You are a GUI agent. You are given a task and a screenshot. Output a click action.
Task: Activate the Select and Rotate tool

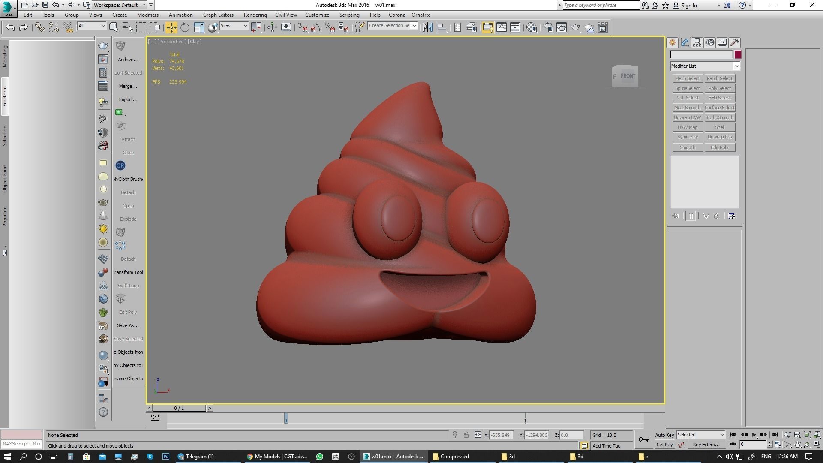click(185, 27)
